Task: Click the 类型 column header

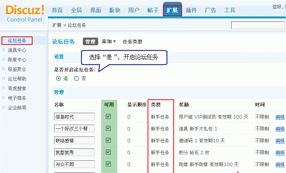Action: tap(156, 105)
